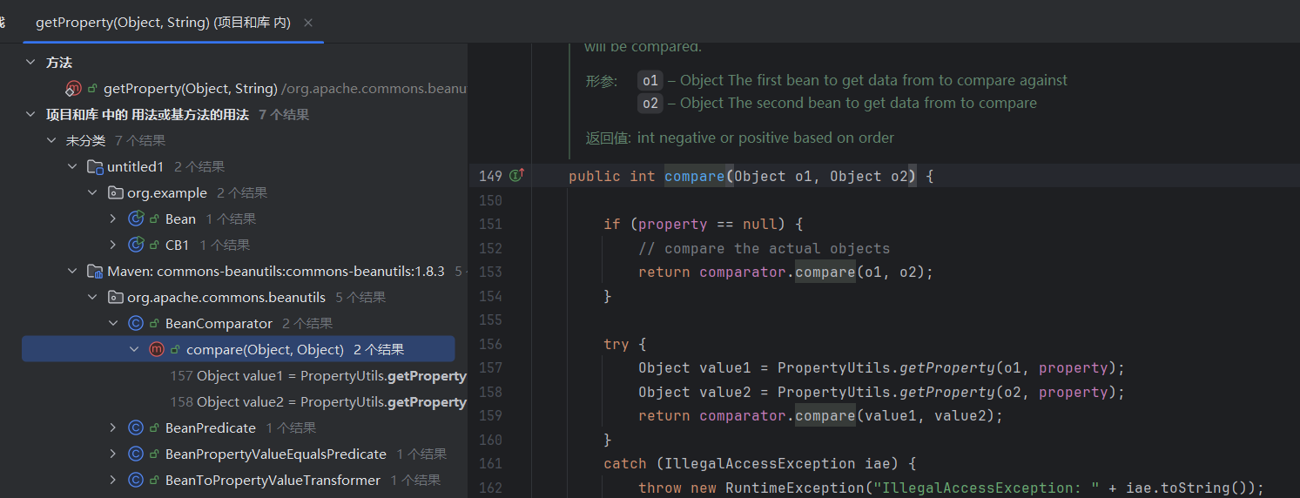Click the Maven commons-beanutils library icon
1300x498 pixels.
95,272
